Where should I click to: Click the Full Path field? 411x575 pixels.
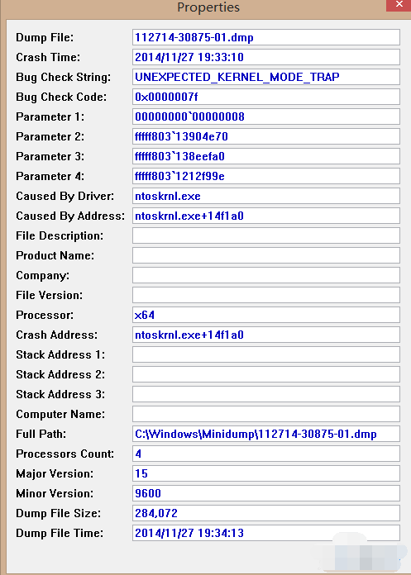266,434
